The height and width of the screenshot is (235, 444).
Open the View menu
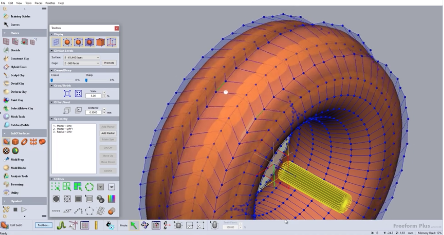[x=19, y=3]
